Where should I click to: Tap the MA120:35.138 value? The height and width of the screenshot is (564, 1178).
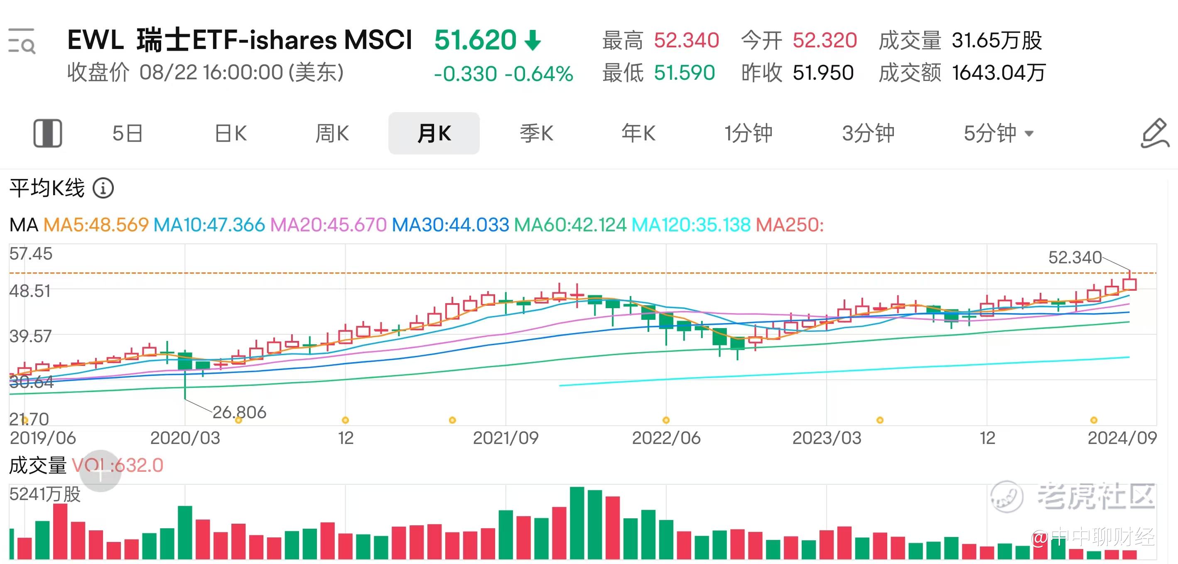coord(691,225)
